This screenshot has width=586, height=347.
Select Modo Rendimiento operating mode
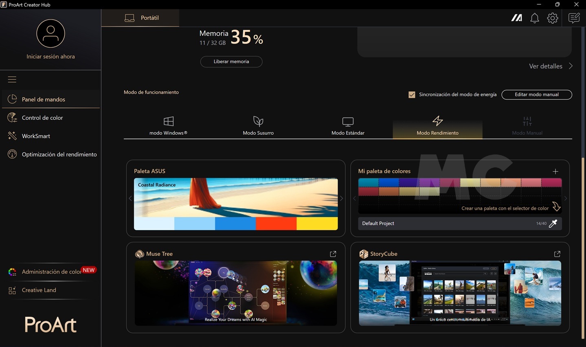(438, 125)
